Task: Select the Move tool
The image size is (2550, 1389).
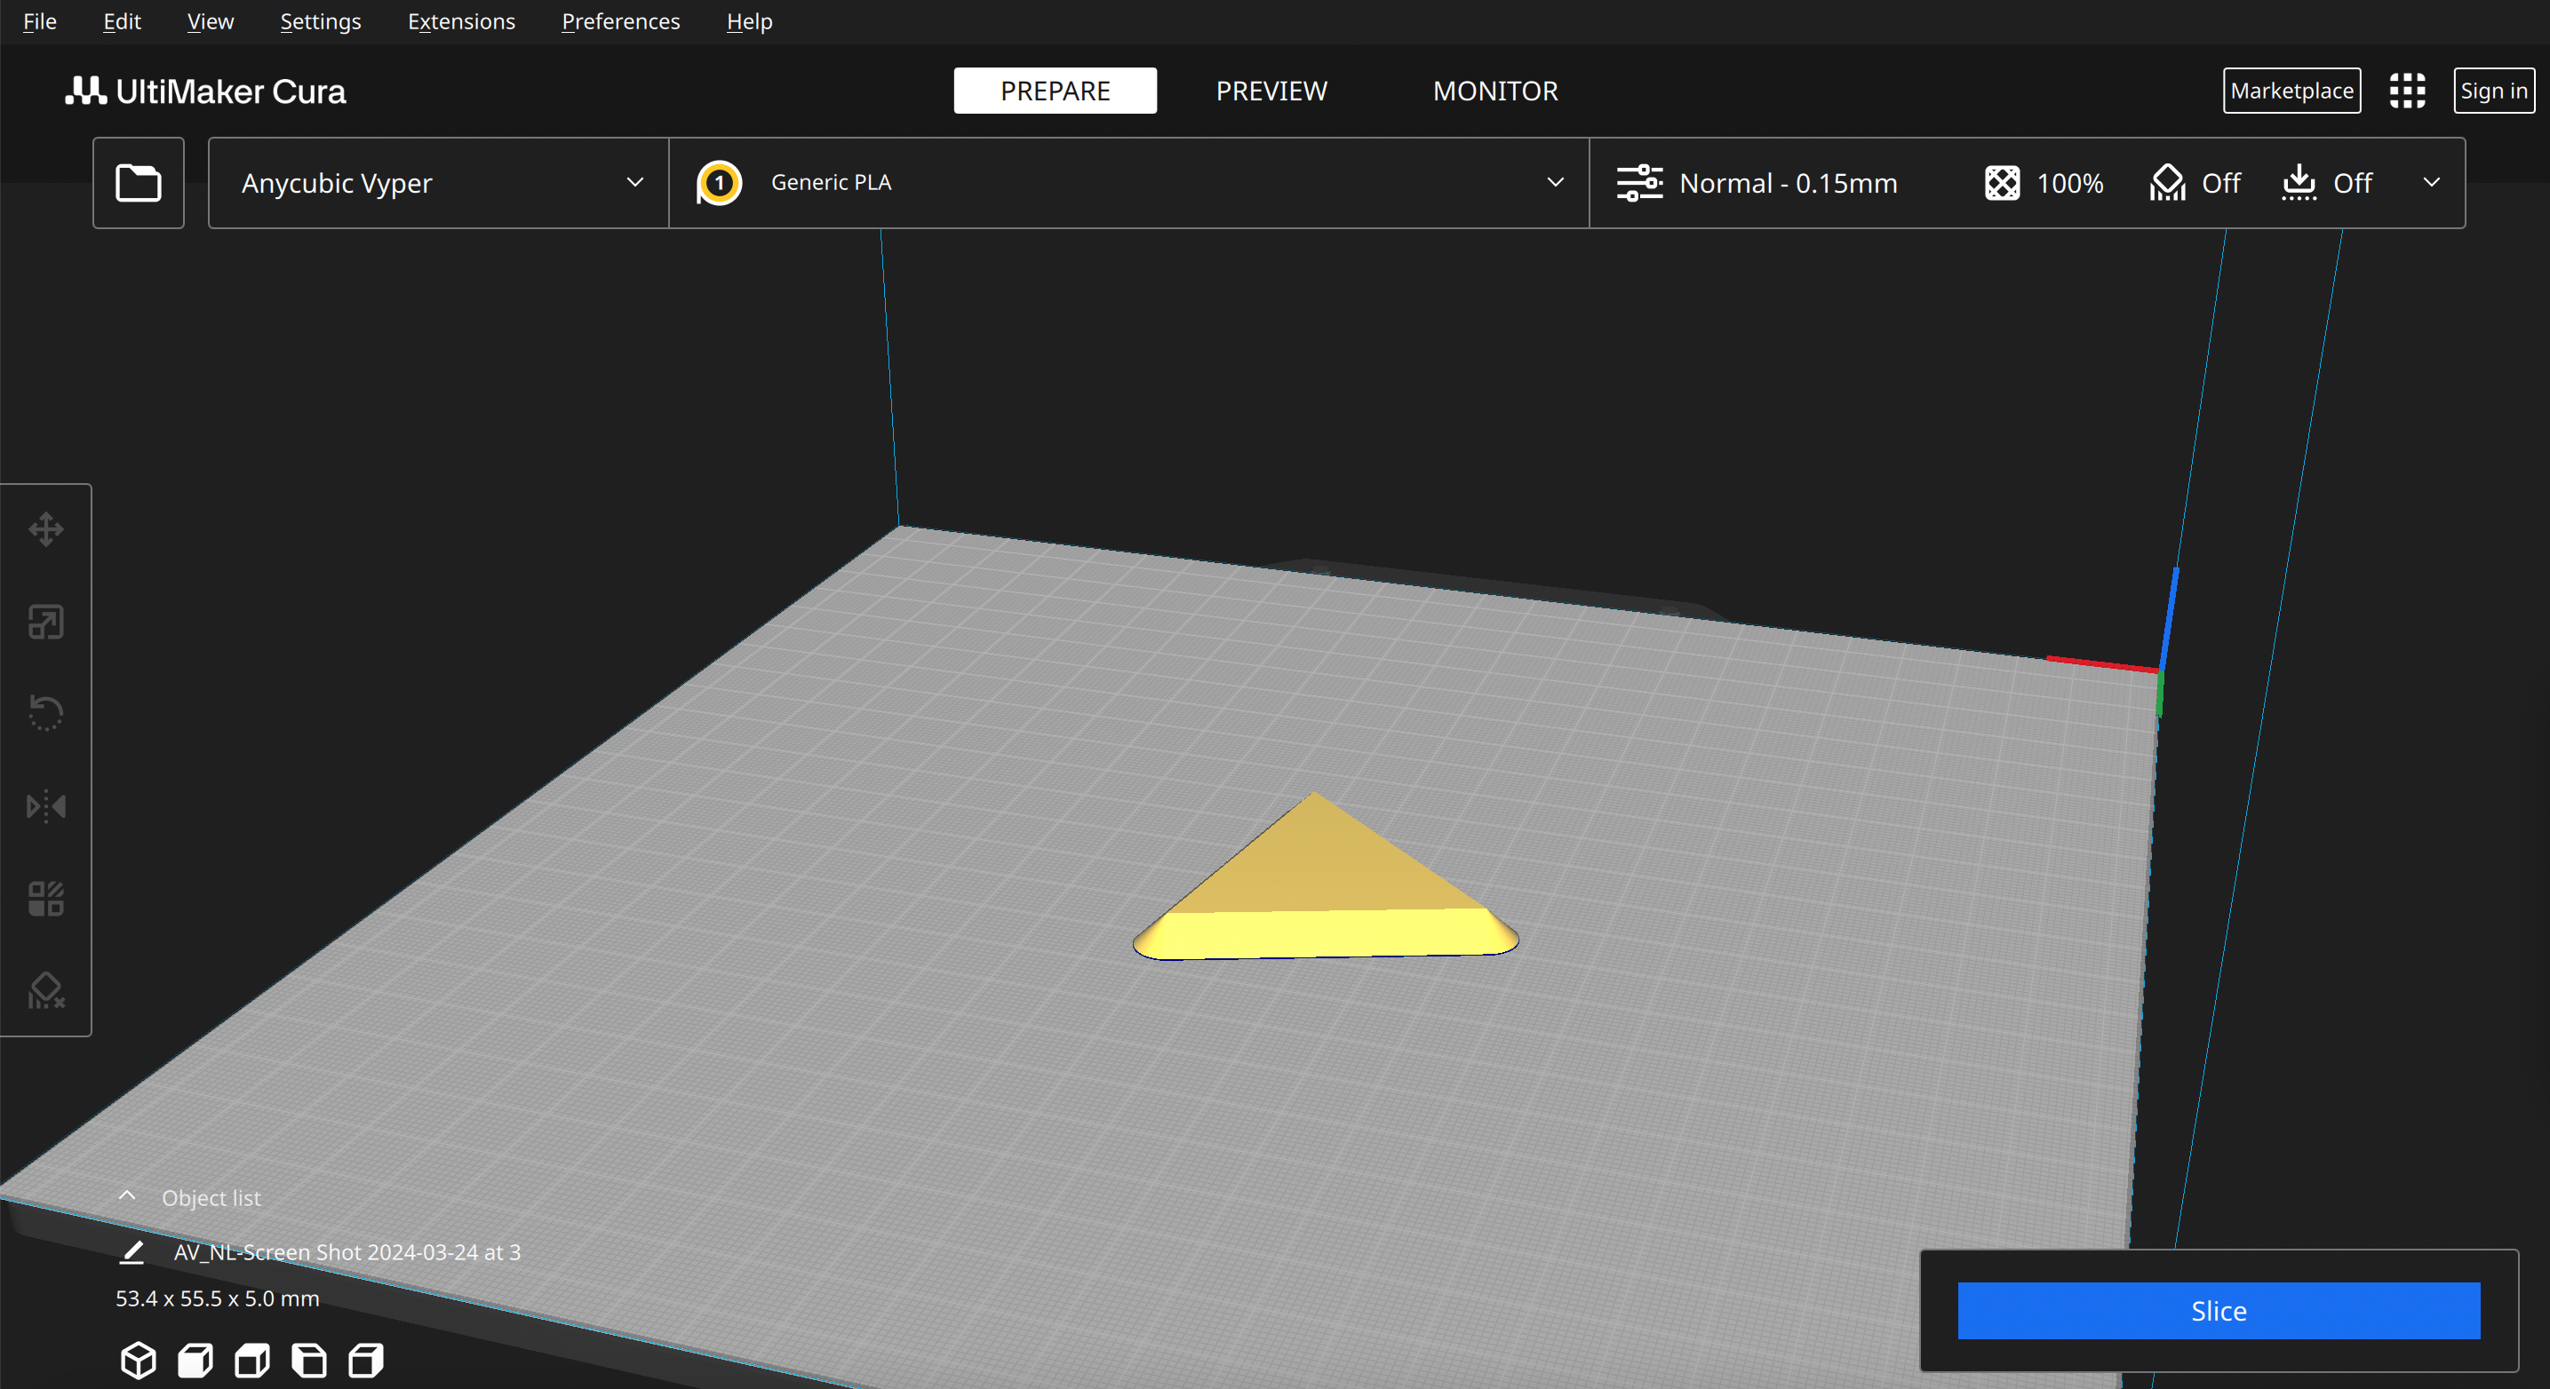Action: pyautogui.click(x=46, y=529)
